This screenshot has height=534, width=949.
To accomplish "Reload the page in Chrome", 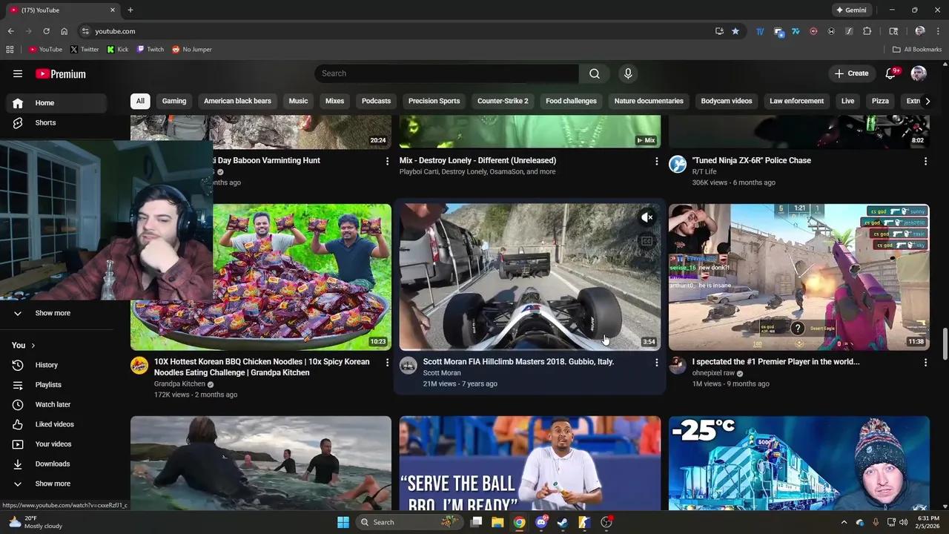I will (46, 31).
